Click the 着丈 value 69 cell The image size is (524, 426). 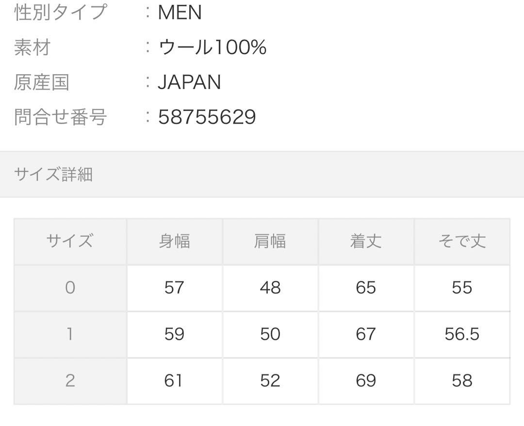click(366, 380)
